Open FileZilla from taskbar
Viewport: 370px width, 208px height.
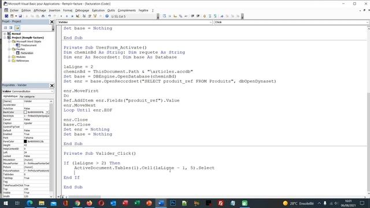[221, 203]
